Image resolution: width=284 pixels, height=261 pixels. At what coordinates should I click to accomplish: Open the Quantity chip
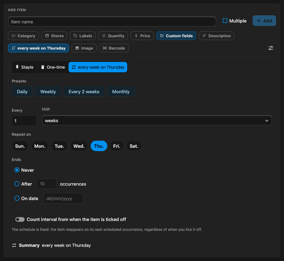point(113,36)
